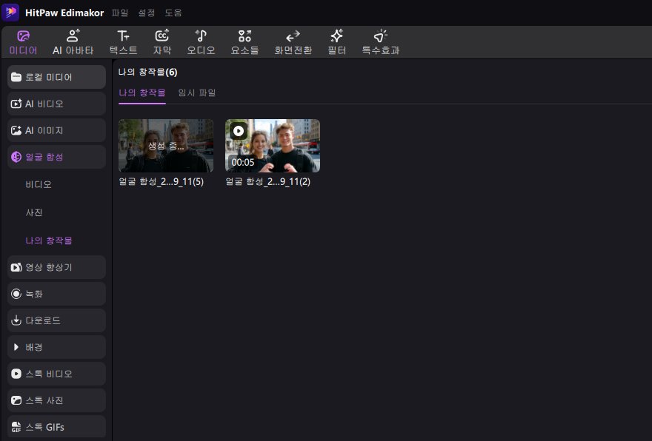The width and height of the screenshot is (652, 441).
Task: Open the 얼굴 합성 label
Action: pyautogui.click(x=44, y=157)
